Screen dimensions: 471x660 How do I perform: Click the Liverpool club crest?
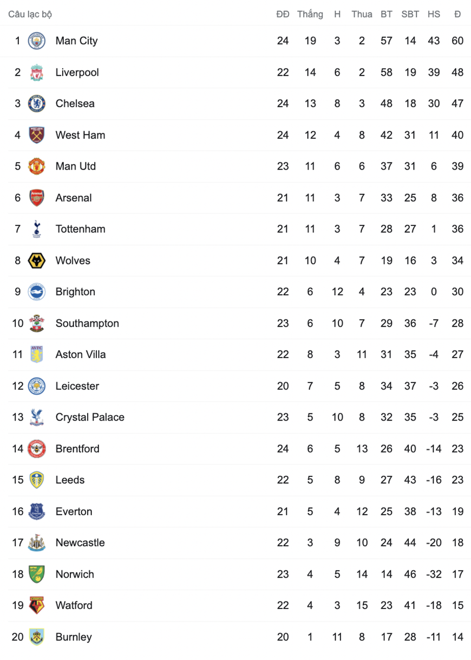click(x=37, y=72)
